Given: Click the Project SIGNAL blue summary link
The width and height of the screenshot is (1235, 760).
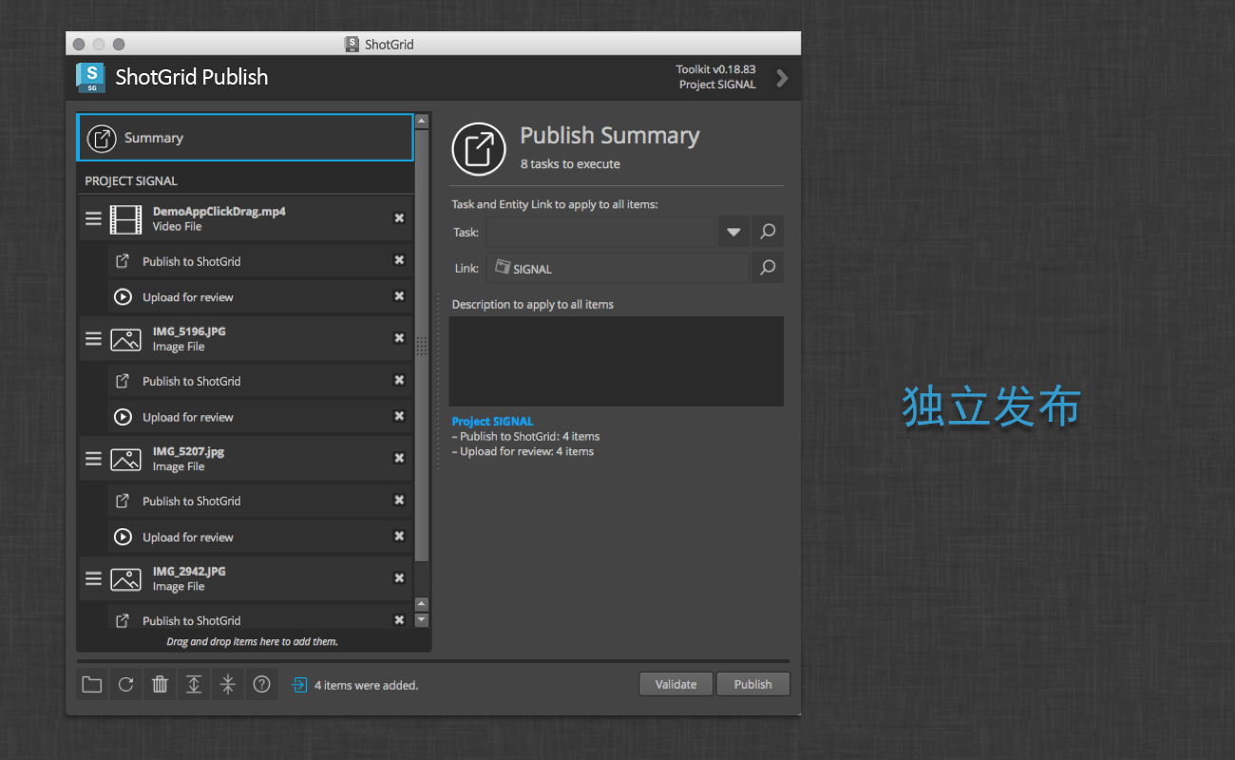Looking at the screenshot, I should click(492, 421).
